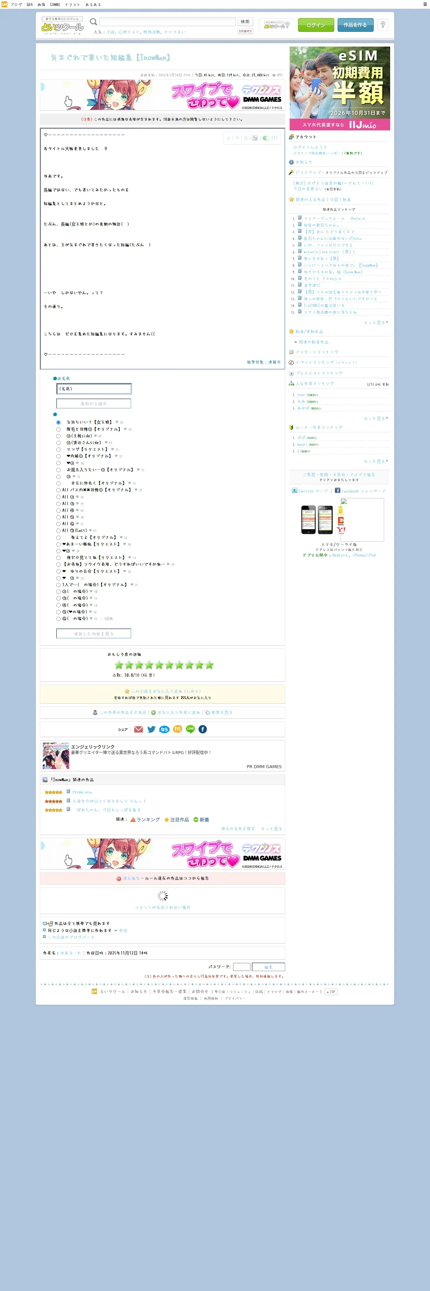Image resolution: width=430 pixels, height=1291 pixels.
Task: Open the Q&A item in the top bar
Action: [29, 4]
